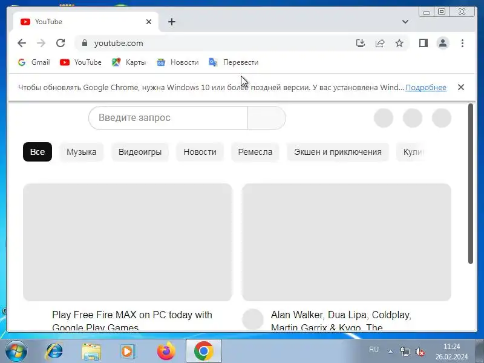Install app icon in address bar

[x=360, y=43]
